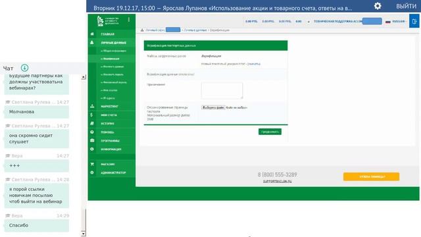421x237 pixels.
Task: Open Общая информация submenu item
Action: [113, 51]
